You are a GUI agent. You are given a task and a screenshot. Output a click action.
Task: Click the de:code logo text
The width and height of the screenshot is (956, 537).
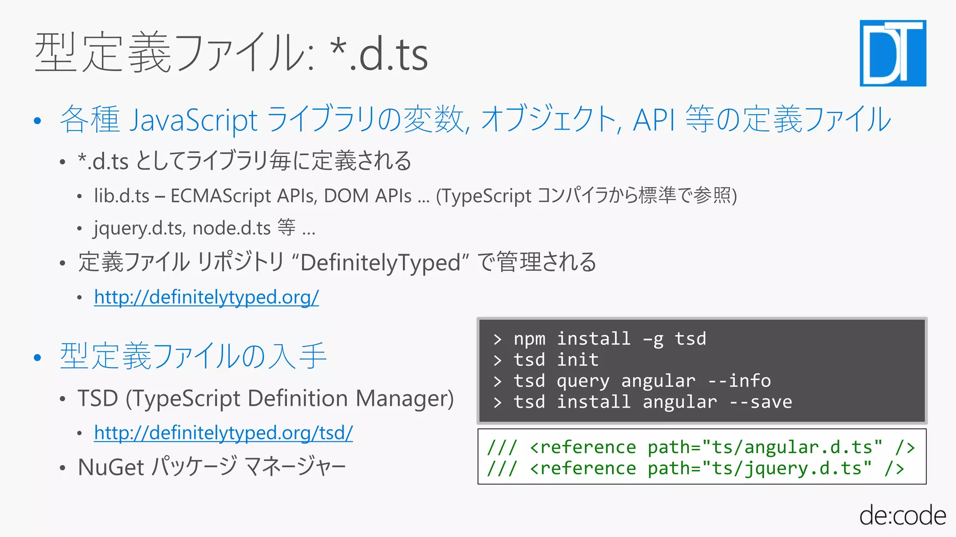[x=903, y=515]
